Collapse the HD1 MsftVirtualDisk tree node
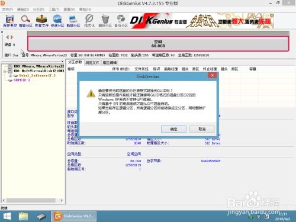The image size is (296, 222). 5,71
